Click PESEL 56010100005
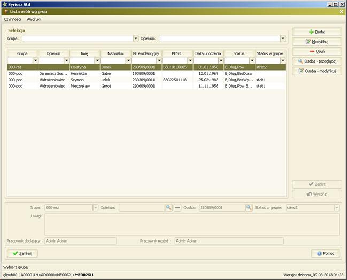 [x=175, y=67]
